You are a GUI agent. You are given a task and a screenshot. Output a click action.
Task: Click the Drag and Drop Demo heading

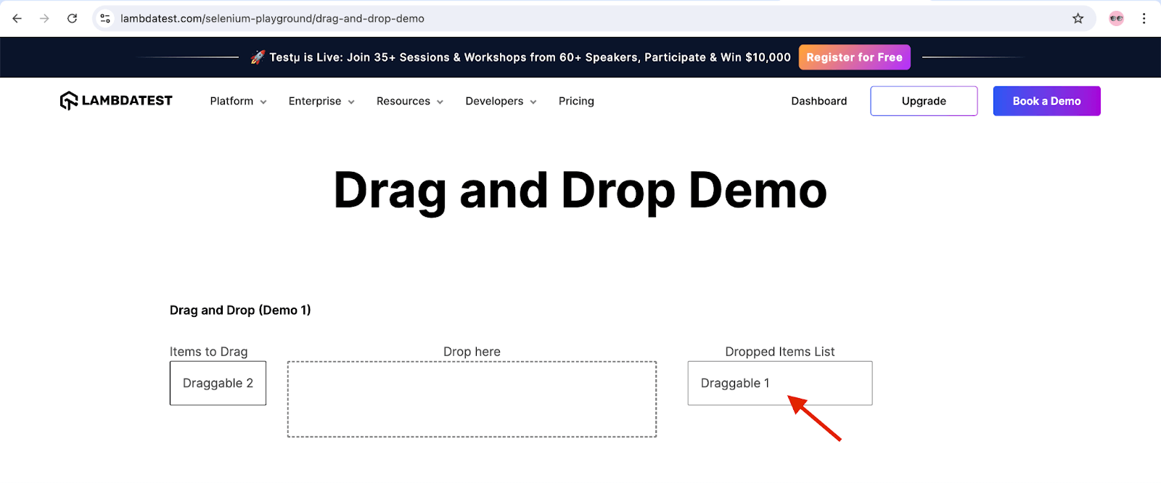(x=580, y=191)
